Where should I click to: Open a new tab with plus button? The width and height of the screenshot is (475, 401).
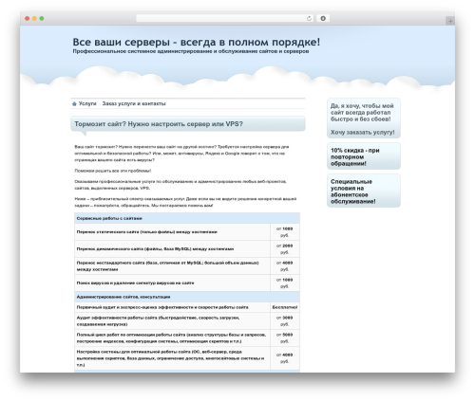click(450, 21)
